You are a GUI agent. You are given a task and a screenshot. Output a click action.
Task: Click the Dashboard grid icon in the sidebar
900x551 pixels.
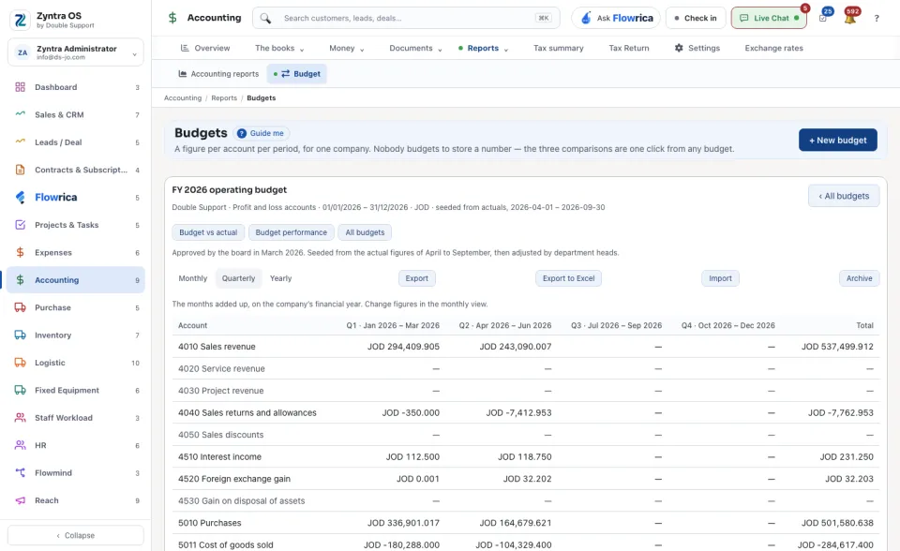coord(20,87)
